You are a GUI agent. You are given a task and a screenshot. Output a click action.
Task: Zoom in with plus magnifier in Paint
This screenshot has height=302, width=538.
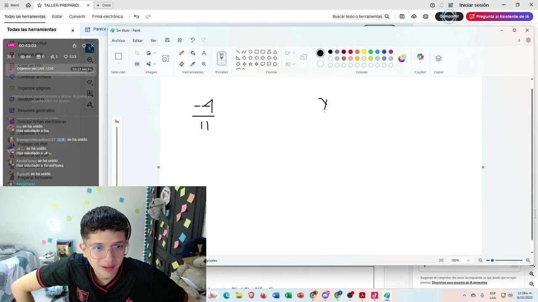528,260
